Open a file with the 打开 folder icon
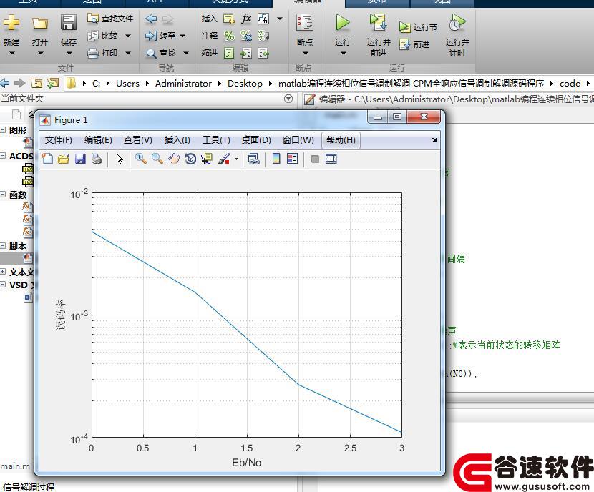 40,24
